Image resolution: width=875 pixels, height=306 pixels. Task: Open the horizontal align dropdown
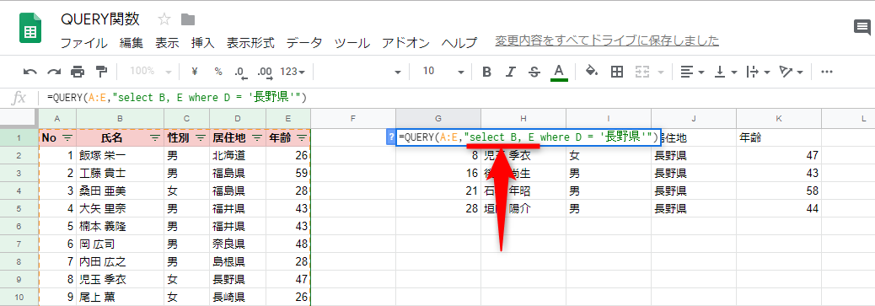tap(693, 72)
